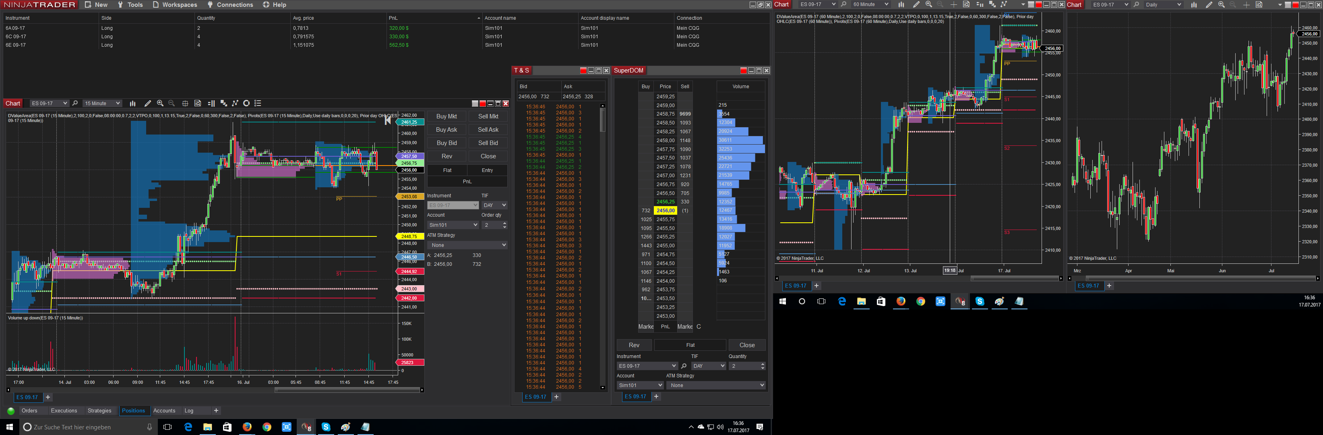The height and width of the screenshot is (435, 1323).
Task: Open the 60 Minute interval dropdown
Action: coord(870,4)
